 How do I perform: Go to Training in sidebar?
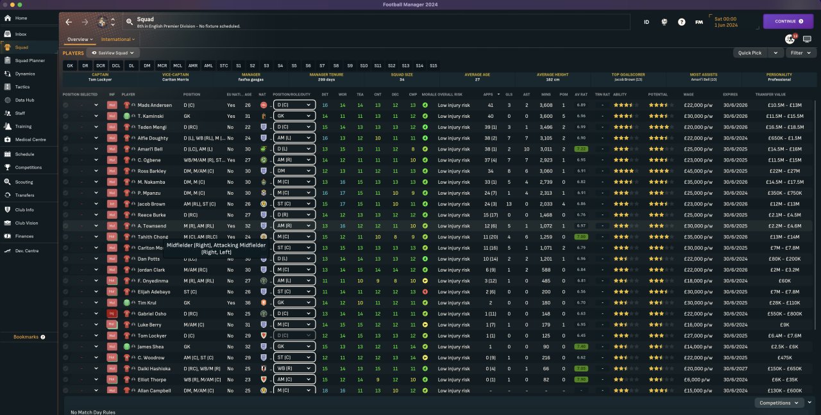click(x=23, y=126)
